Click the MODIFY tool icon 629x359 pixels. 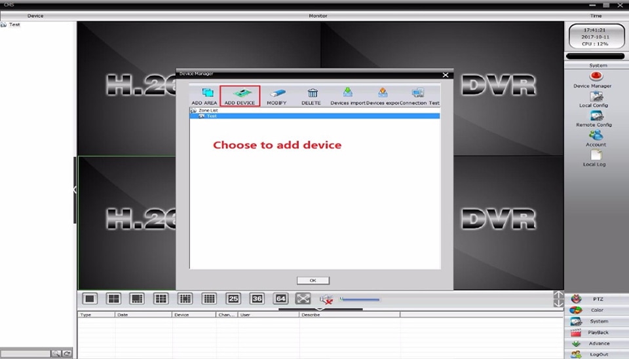(x=277, y=94)
